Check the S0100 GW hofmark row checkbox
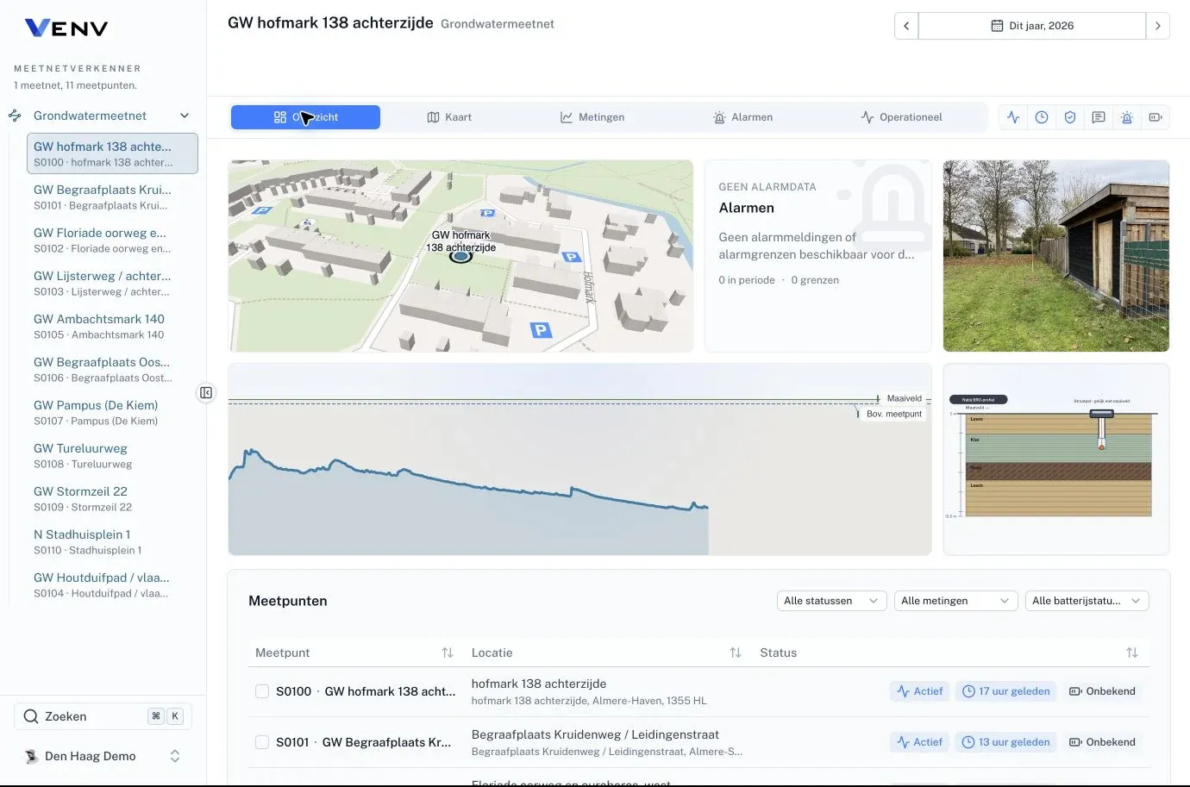Screen dimensions: 1190x787 [262, 691]
